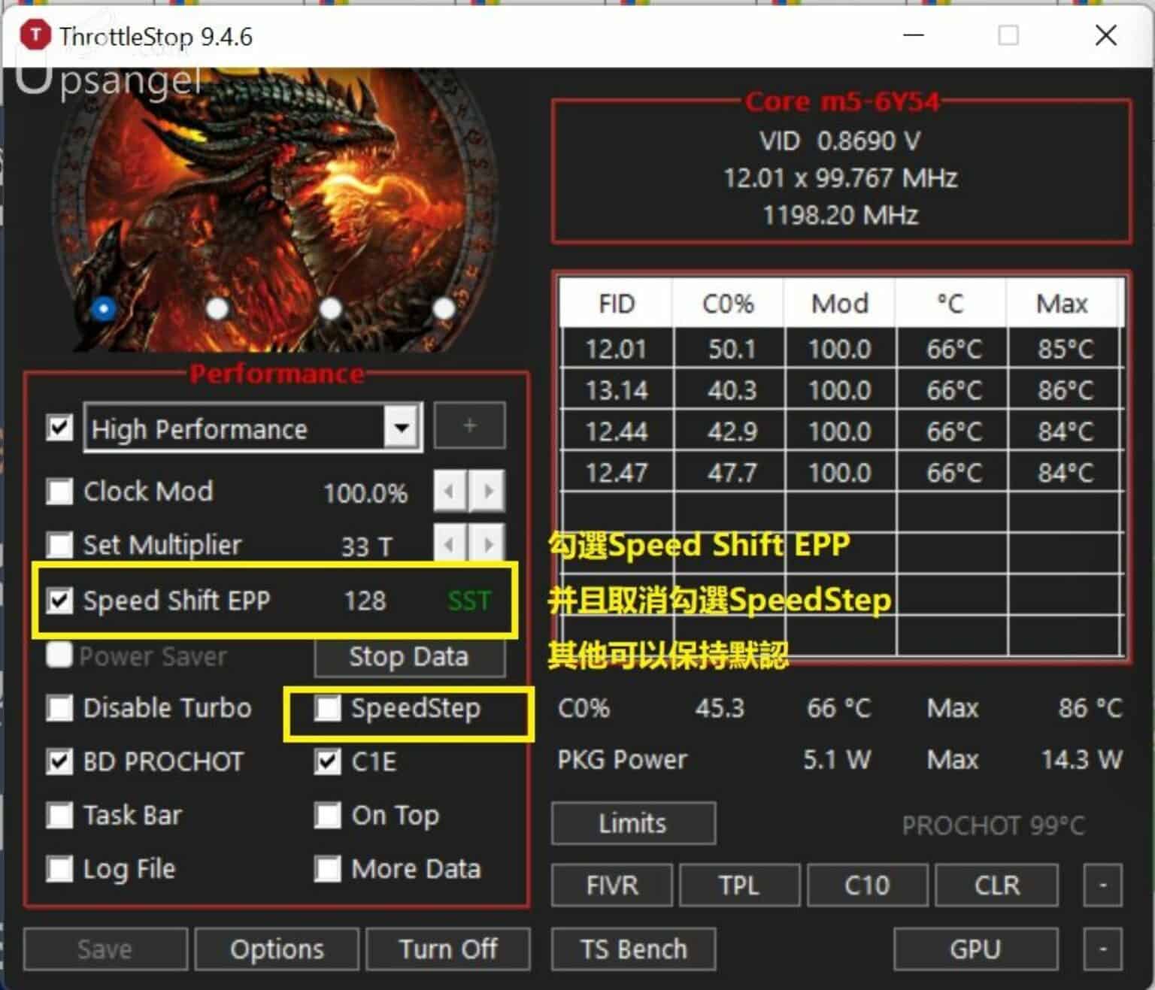Open ThrottleStop Options
The height and width of the screenshot is (990, 1155).
[276, 948]
